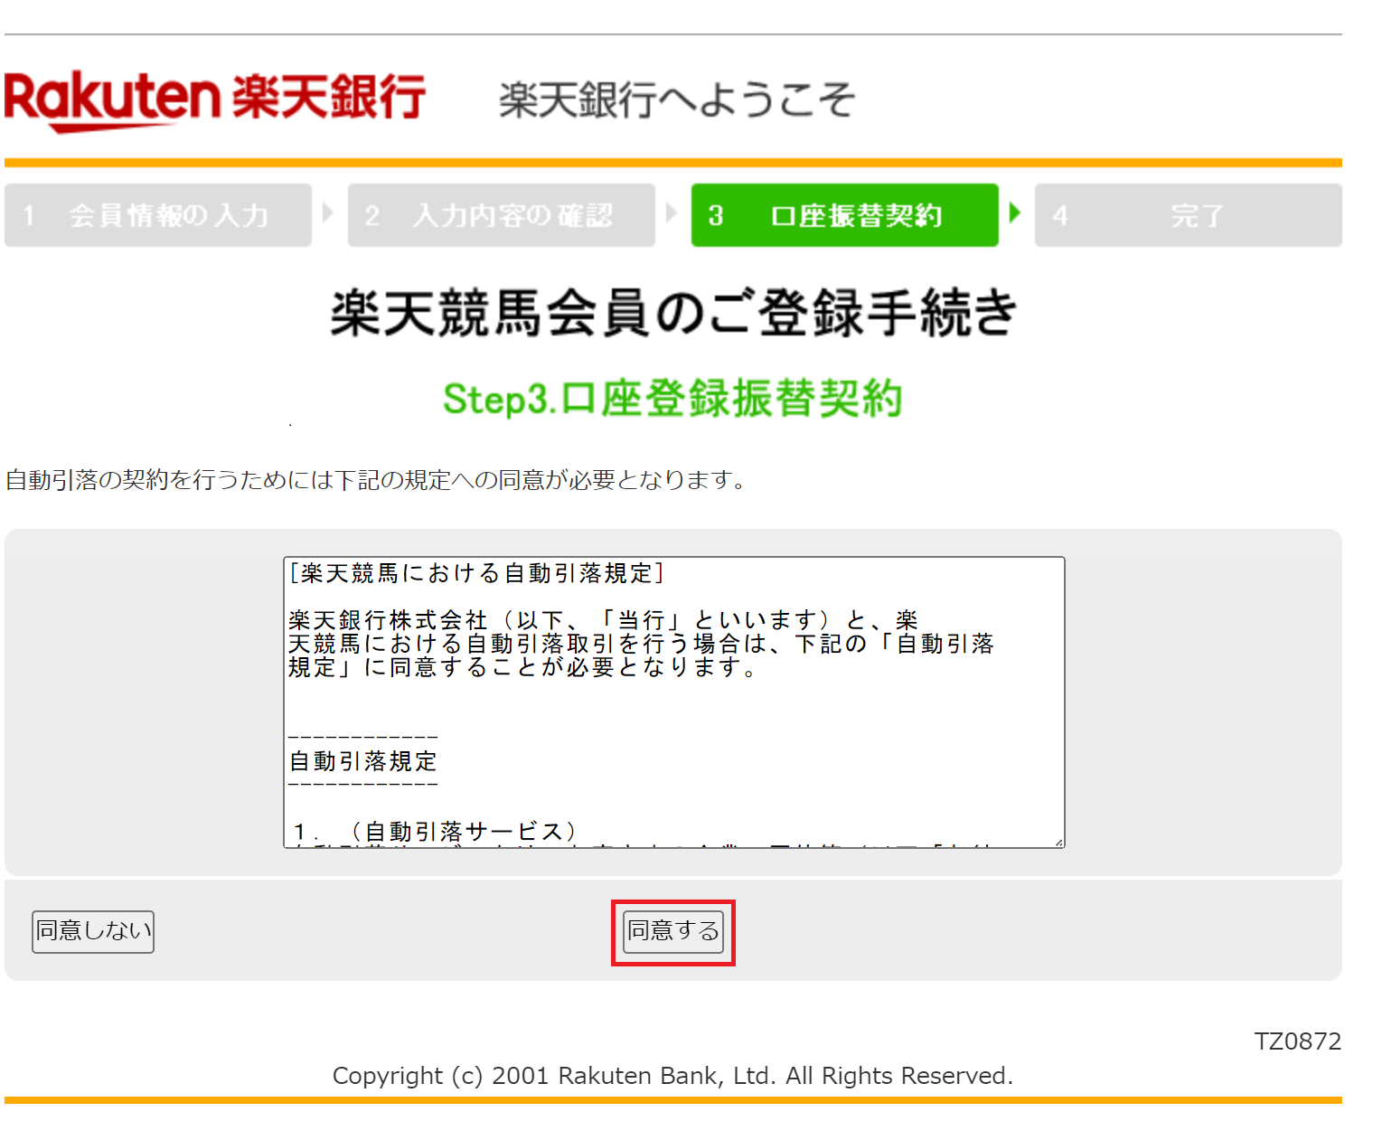This screenshot has width=1373, height=1140.
Task: Click the 1. (自動引落サービス) clause line
Action: pyautogui.click(x=435, y=831)
